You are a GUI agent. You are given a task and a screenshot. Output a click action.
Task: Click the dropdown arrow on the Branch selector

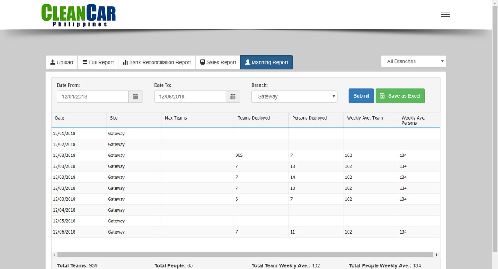point(333,96)
